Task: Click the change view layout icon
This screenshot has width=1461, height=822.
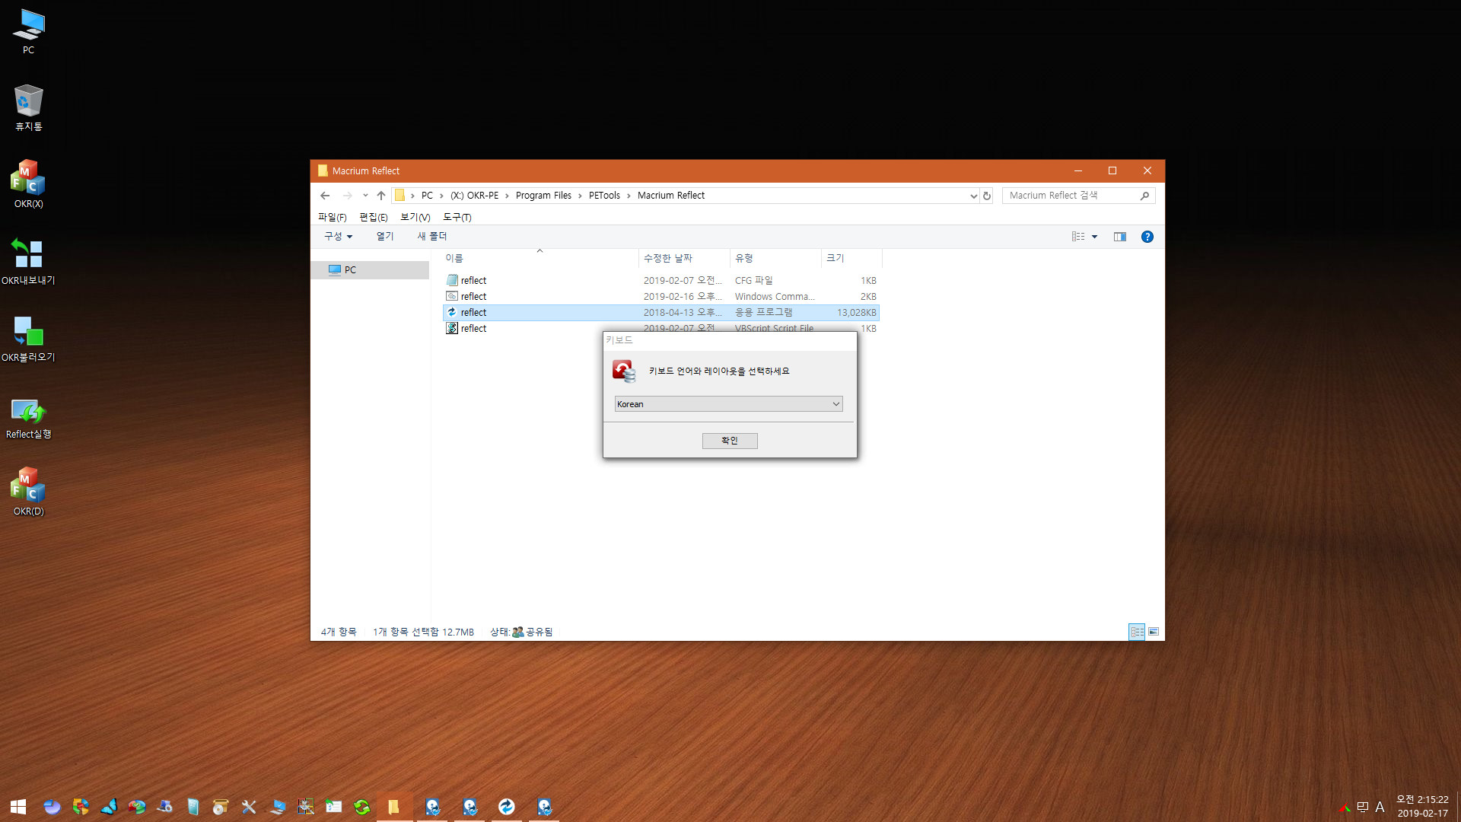Action: tap(1078, 237)
